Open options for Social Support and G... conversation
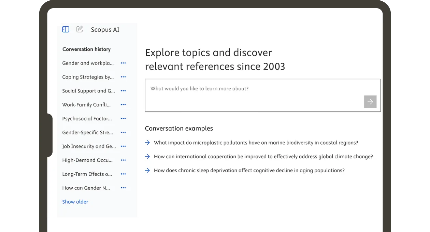This screenshot has width=430, height=232. click(123, 91)
